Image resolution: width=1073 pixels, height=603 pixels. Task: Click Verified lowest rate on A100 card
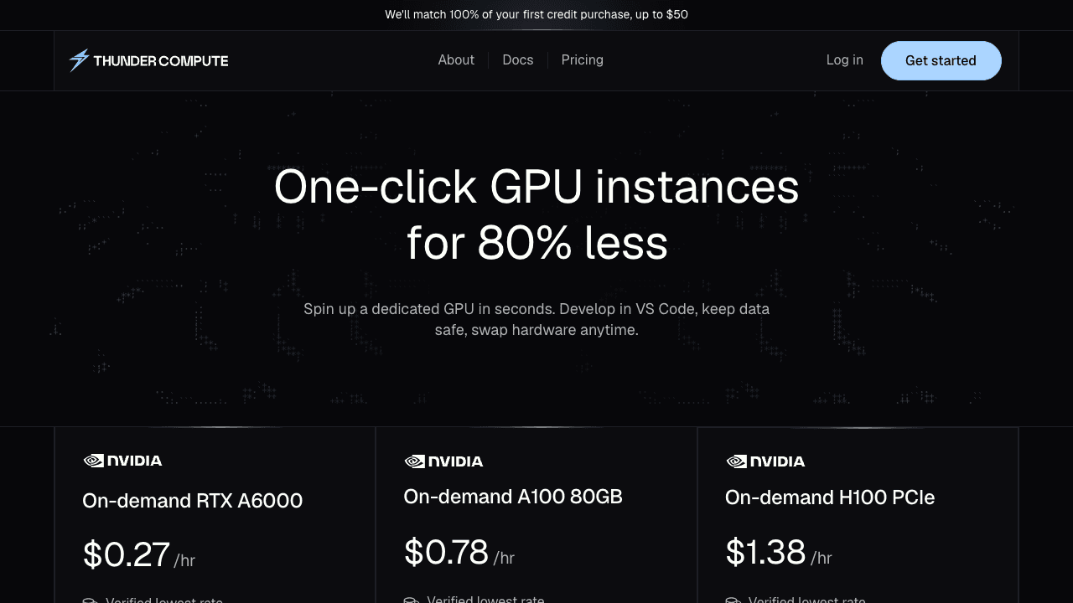[485, 599]
